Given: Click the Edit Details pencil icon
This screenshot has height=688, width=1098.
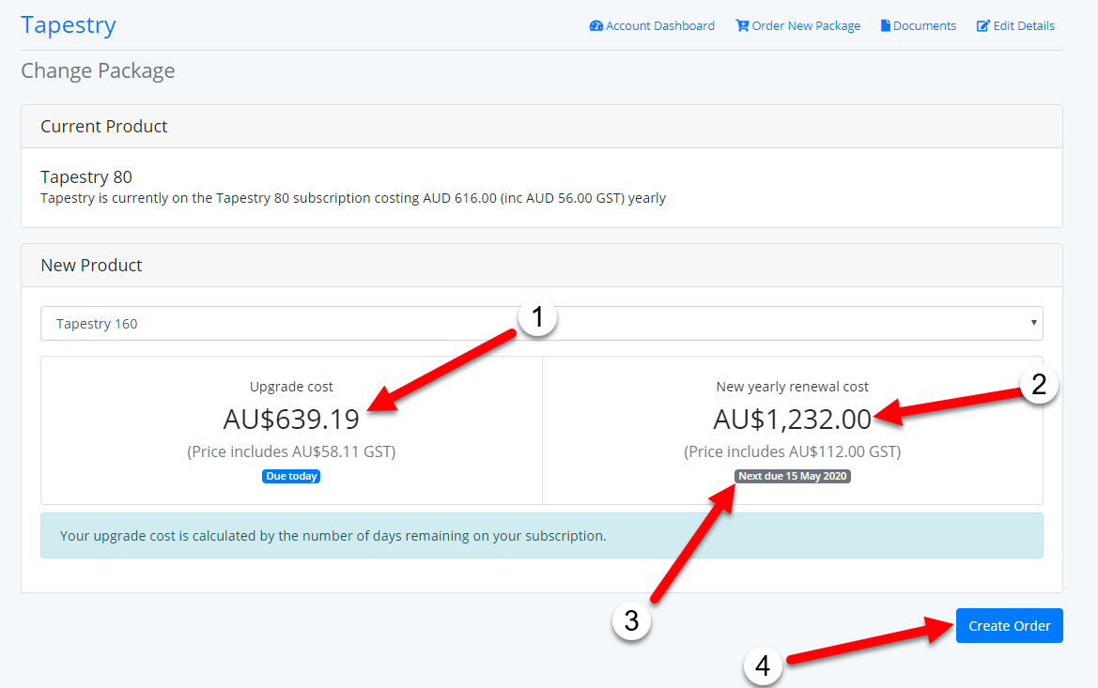Looking at the screenshot, I should (x=983, y=26).
